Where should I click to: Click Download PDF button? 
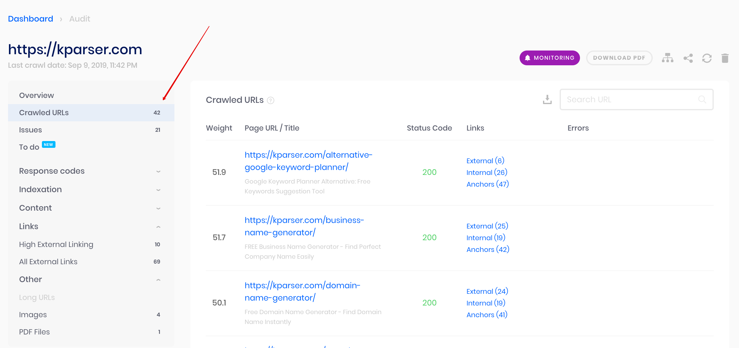(x=619, y=58)
